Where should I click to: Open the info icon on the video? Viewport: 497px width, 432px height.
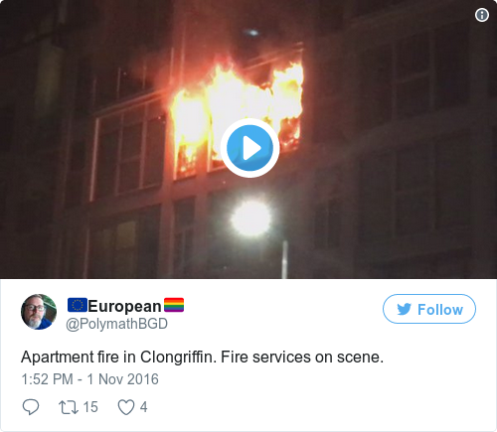pyautogui.click(x=482, y=15)
